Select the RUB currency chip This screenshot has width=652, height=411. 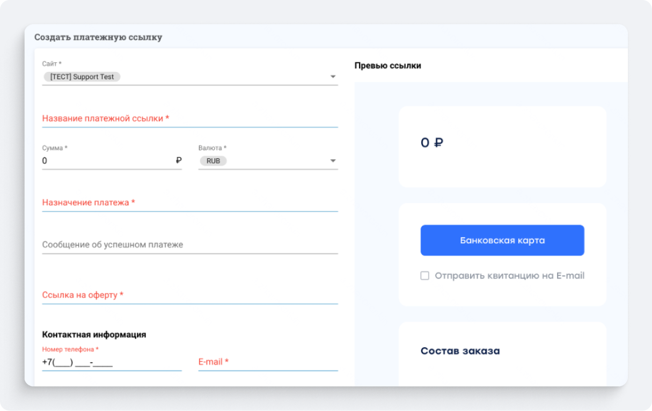pyautogui.click(x=213, y=161)
